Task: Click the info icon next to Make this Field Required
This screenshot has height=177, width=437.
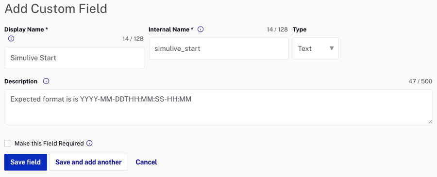Action: (89, 144)
